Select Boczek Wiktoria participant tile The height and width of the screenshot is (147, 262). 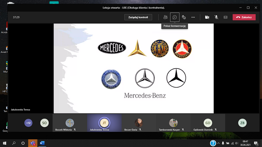tap(70, 123)
